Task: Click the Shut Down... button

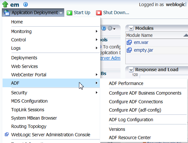Action: 113,13
